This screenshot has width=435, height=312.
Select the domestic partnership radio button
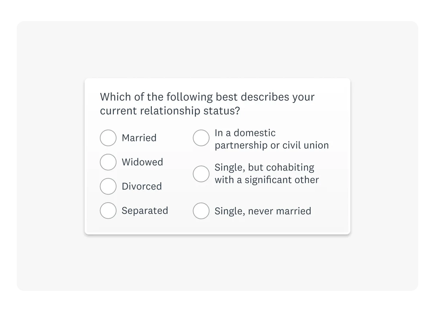click(201, 138)
